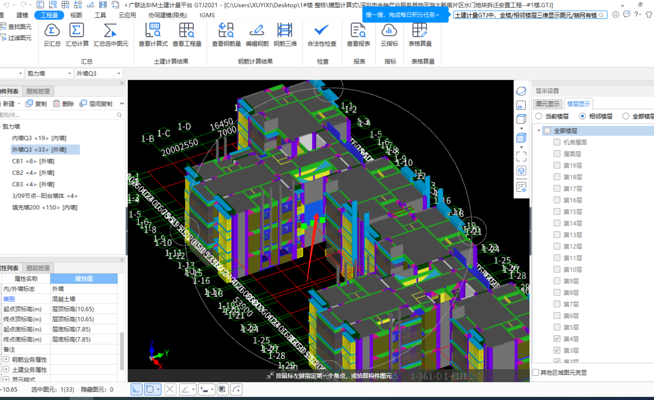654x400 pixels.
Task: Open 表格算量 table quantity tool
Action: (x=420, y=35)
